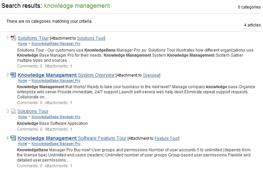Image resolution: width=263 pixels, height=171 pixels.
Task: Go to Home breadcrumb under second result
Action: click(x=22, y=80)
